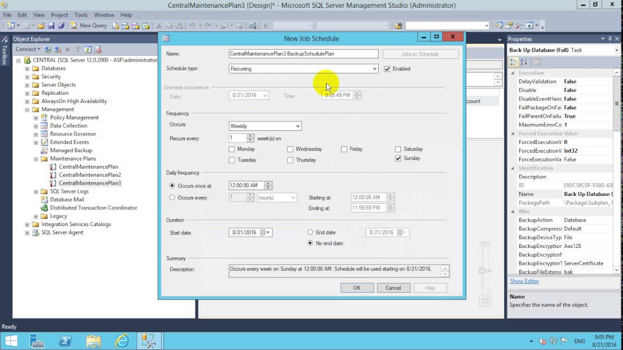Check the Wednesday checkbox
The image size is (623, 350).
290,149
